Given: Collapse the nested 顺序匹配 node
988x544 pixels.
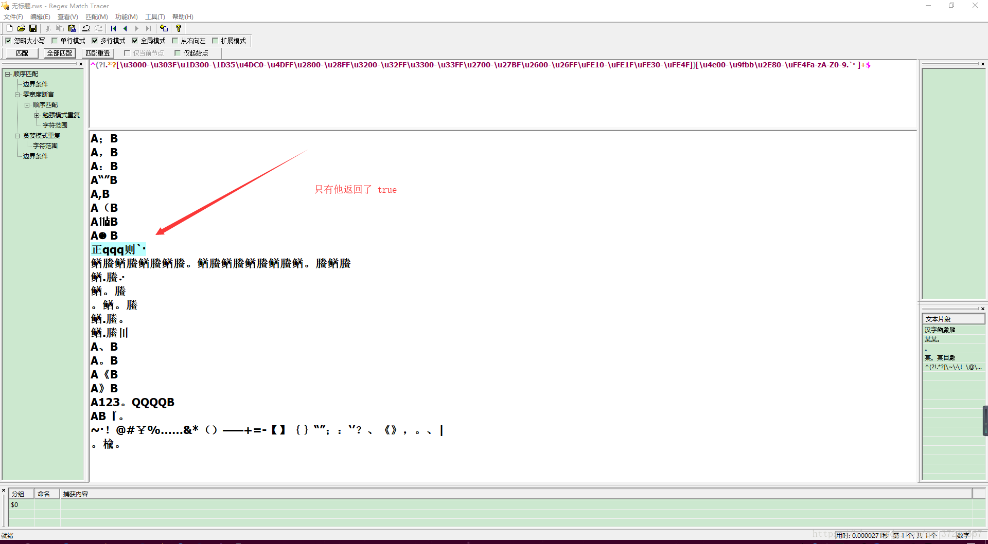Looking at the screenshot, I should pos(27,105).
